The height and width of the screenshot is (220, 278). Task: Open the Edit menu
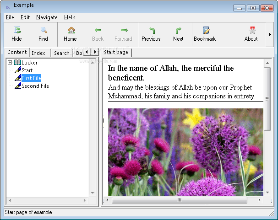[x=25, y=17]
